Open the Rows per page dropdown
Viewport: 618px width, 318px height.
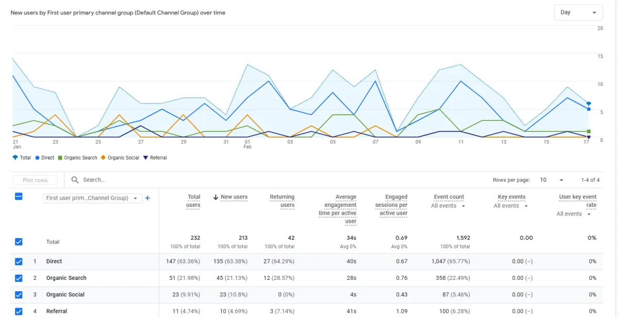pyautogui.click(x=552, y=180)
